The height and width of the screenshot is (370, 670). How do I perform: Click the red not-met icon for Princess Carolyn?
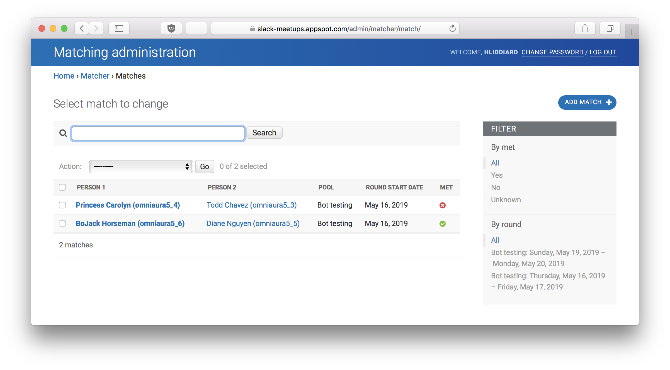tap(443, 205)
